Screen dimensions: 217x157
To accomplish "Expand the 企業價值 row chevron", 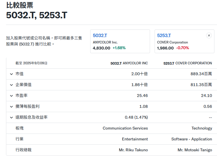I will point(11,85).
